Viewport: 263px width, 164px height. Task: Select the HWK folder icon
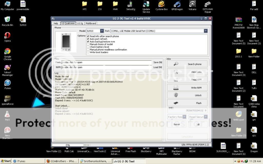[x=115, y=6]
